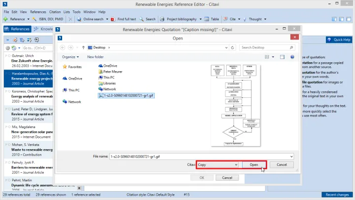Screen dimensions: 355x200
Task: Switch to the References tab
Action: (x=17, y=29)
